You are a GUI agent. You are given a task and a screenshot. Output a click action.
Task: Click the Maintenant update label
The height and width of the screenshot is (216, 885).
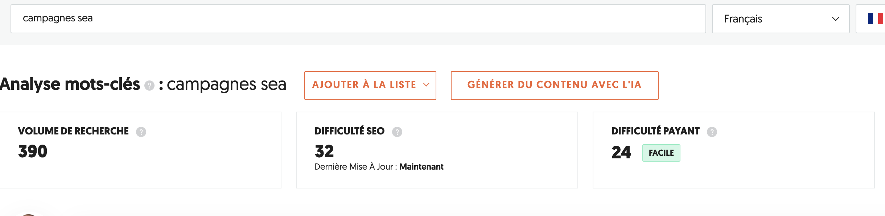click(421, 167)
